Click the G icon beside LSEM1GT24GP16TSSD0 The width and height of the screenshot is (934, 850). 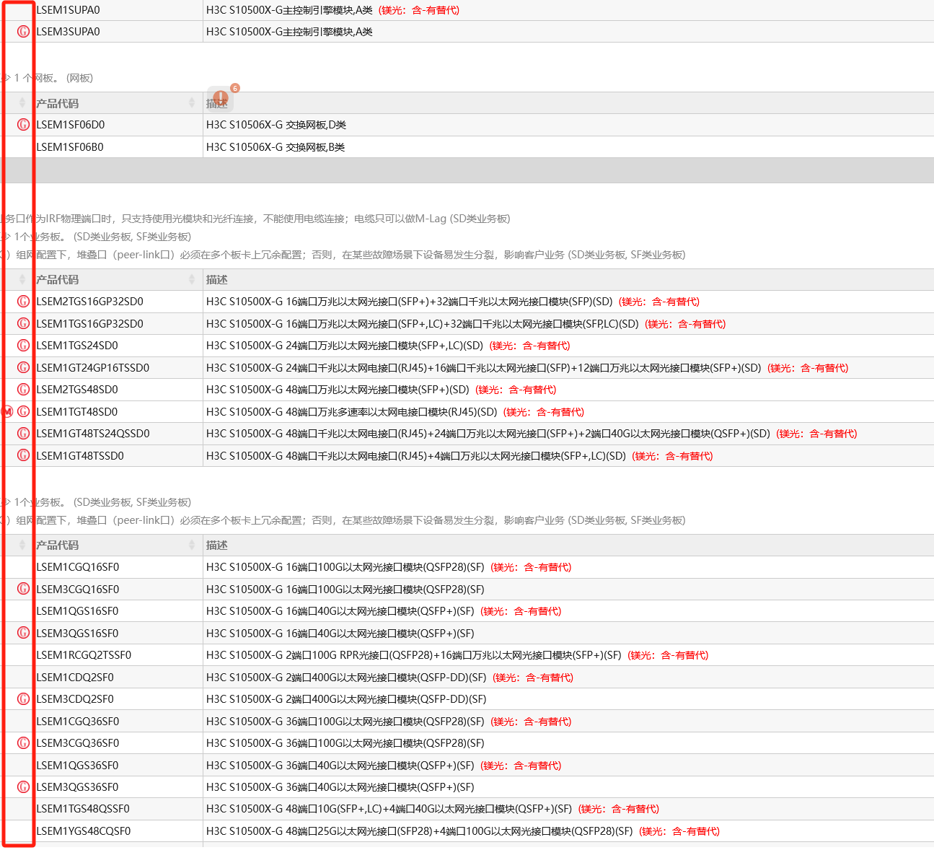23,368
